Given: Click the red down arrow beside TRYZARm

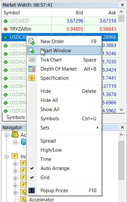Looking at the screenshot, I should pyautogui.click(x=6, y=29).
